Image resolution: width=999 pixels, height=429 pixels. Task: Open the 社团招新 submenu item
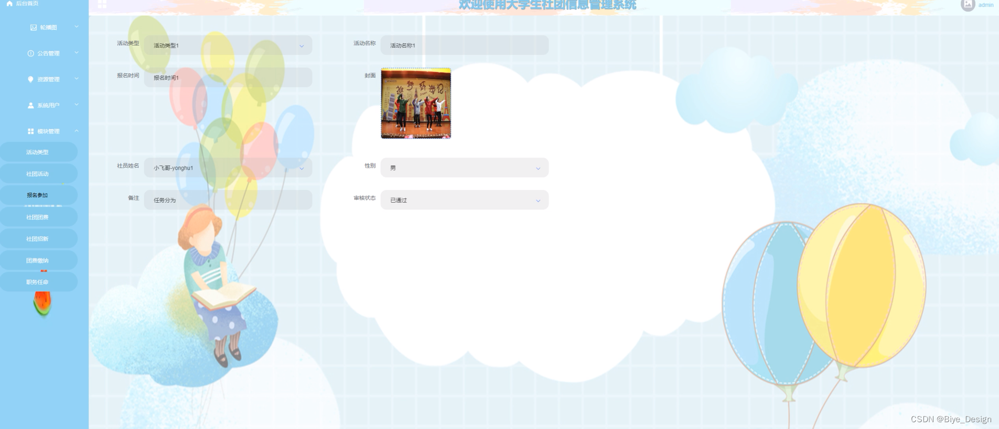pos(38,238)
